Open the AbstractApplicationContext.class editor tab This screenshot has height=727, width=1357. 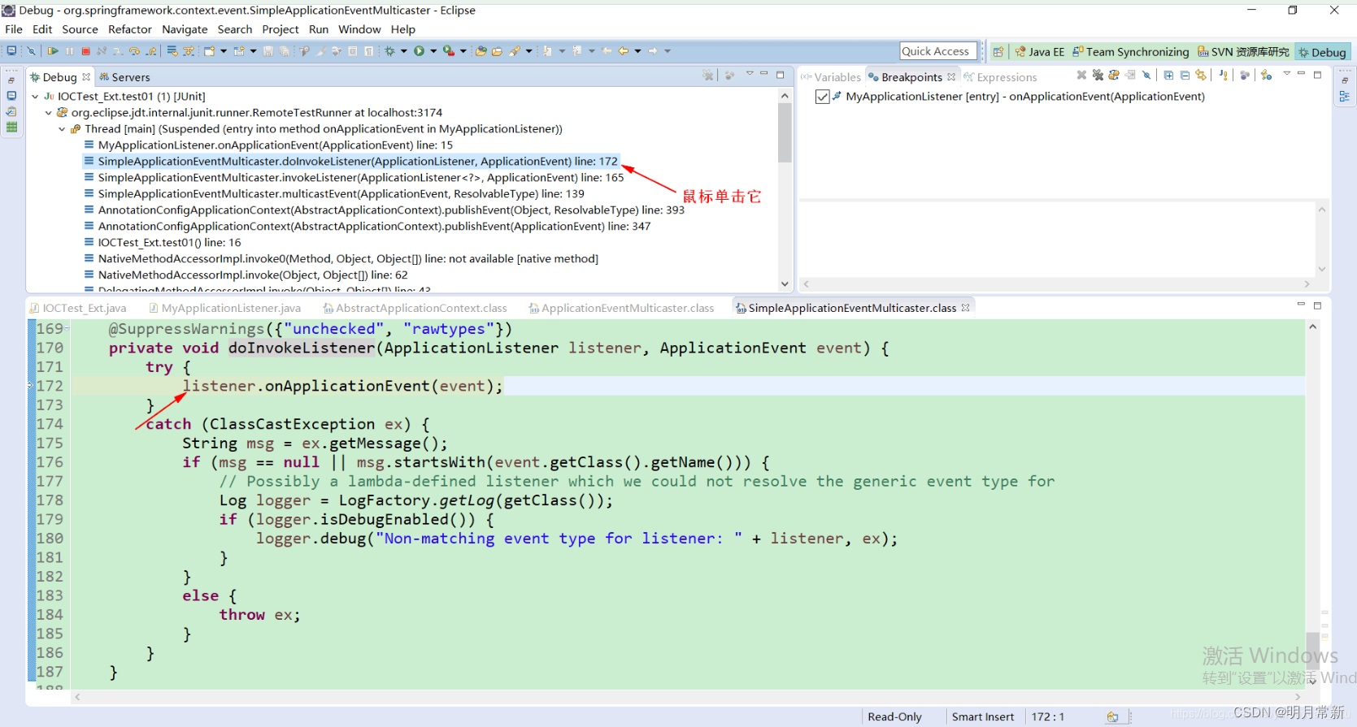click(415, 309)
